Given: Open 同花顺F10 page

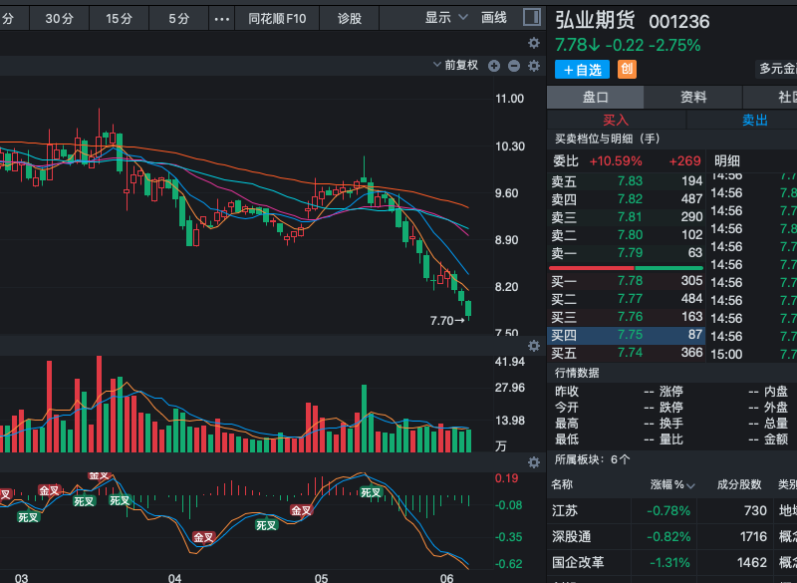Looking at the screenshot, I should (277, 19).
